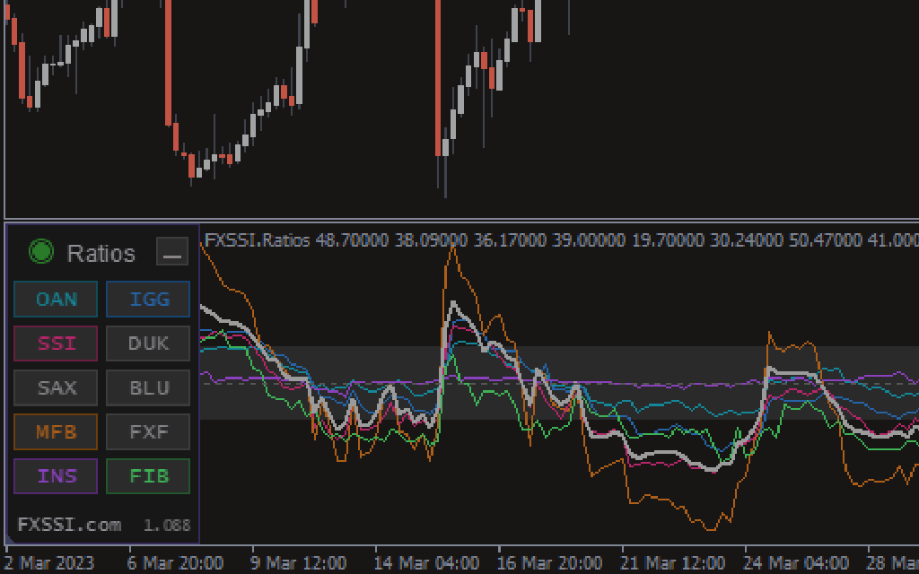Click the 6 Mar 20:00 time label

pyautogui.click(x=176, y=563)
